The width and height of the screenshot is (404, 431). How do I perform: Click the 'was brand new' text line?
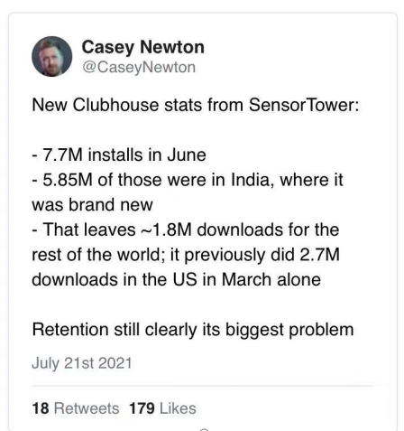point(92,205)
